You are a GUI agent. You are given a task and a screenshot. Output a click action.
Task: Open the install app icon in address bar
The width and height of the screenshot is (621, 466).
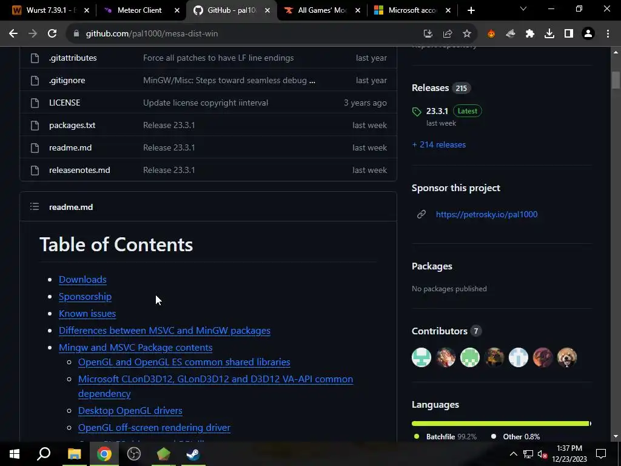[428, 34]
